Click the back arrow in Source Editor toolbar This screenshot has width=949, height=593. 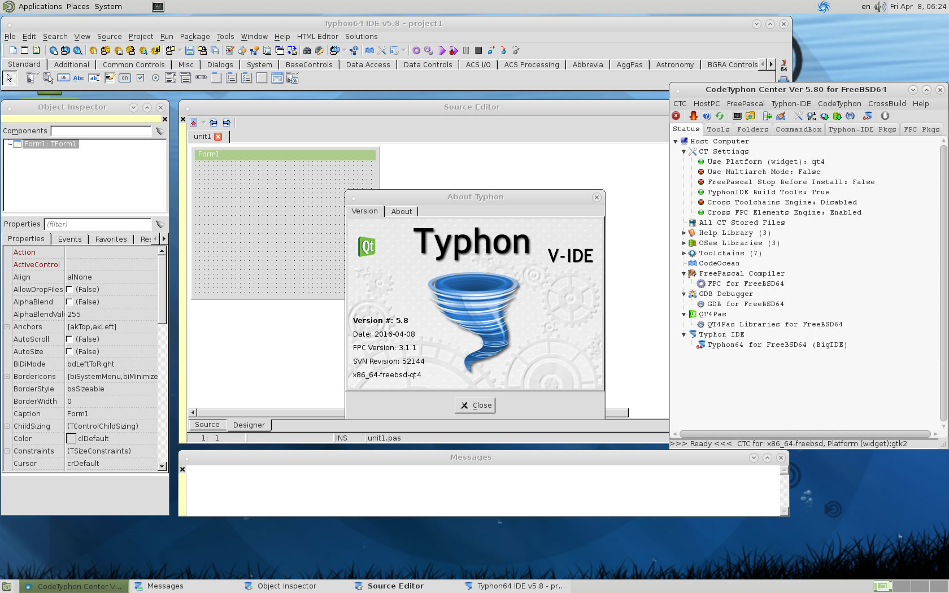(x=214, y=123)
